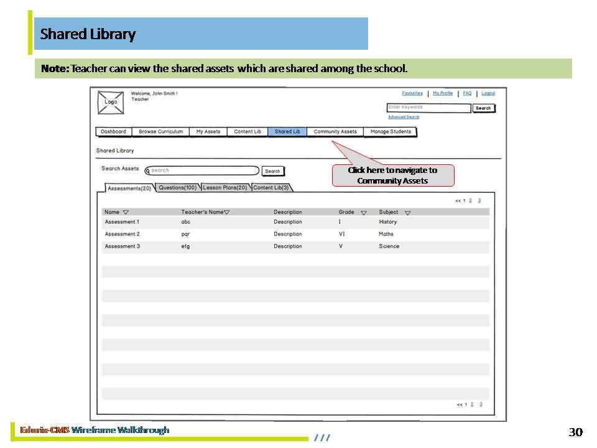The image size is (597, 448).
Task: Select the Assessment 2 row
Action: point(295,235)
